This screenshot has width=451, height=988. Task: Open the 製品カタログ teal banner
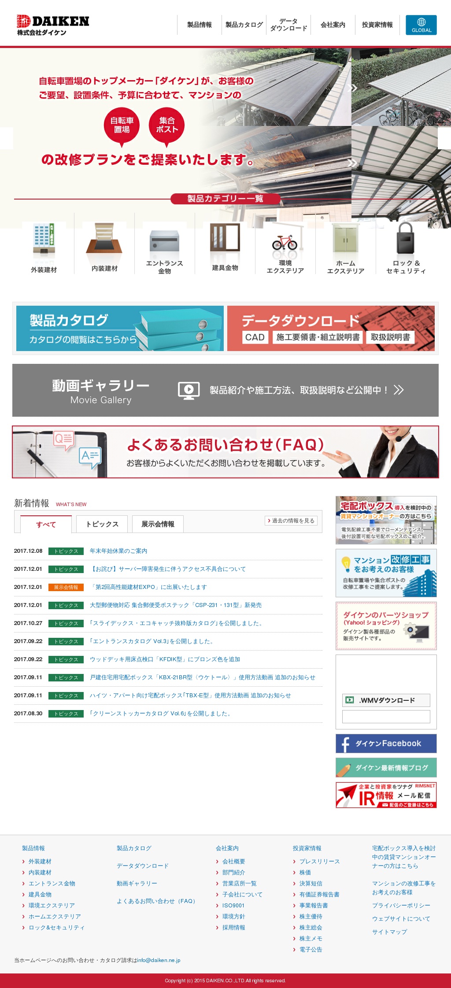120,328
